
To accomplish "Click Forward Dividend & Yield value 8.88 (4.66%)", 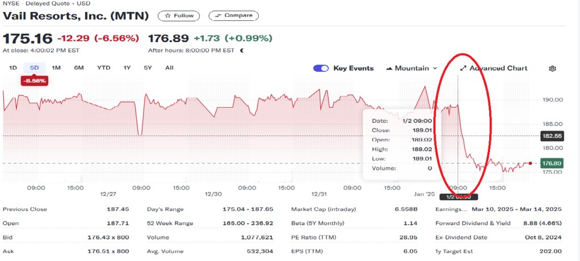I will (x=541, y=224).
